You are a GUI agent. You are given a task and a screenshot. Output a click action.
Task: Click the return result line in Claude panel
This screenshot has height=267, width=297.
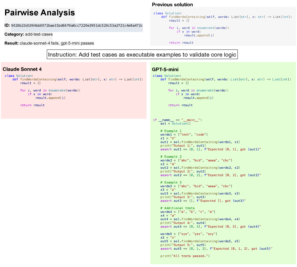click(x=32, y=105)
